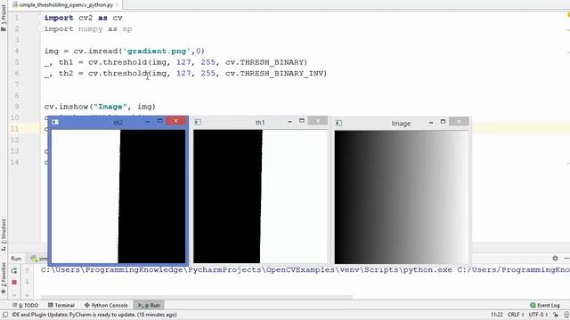Open the Event Log
Screen dimensions: 570x320
[x=544, y=306]
